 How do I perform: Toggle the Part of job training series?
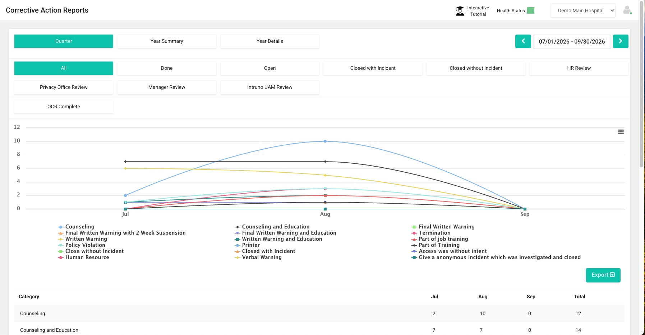pyautogui.click(x=440, y=239)
